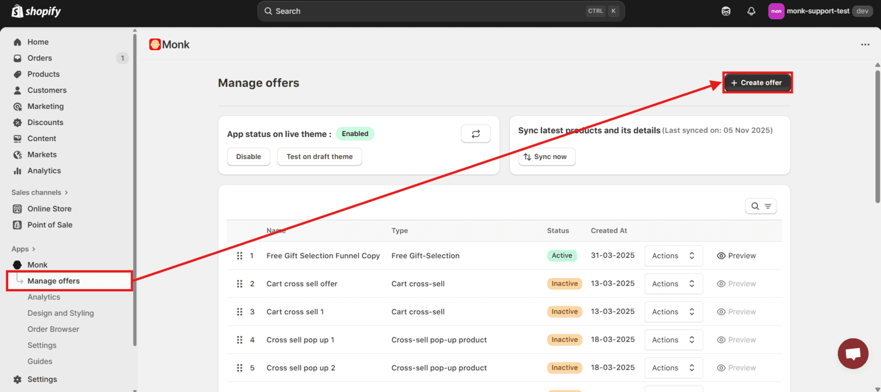Screen dimensions: 881x392
Task: Open Monk's Settings sub-item
Action: click(42, 345)
